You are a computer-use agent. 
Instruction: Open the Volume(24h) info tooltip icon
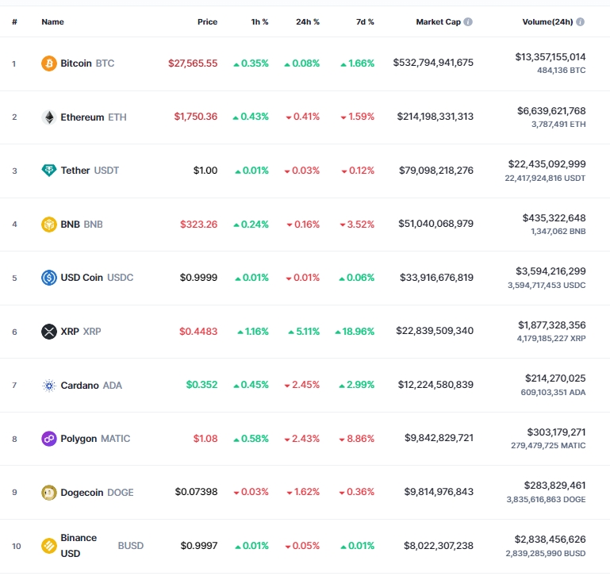point(581,21)
